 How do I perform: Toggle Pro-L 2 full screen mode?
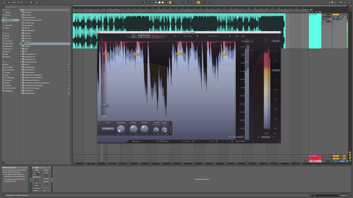pos(279,36)
